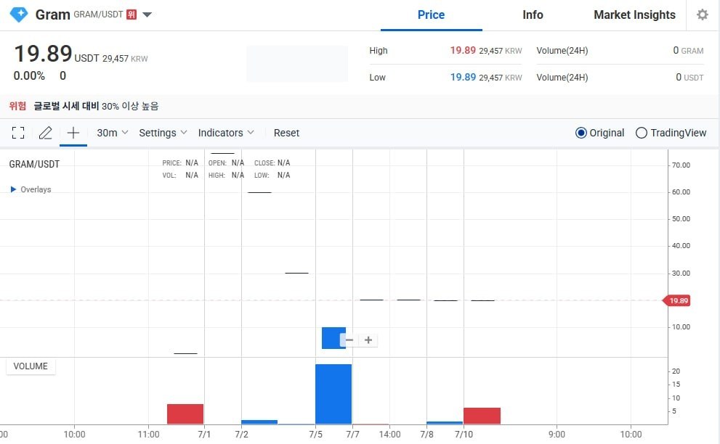Screen dimensions: 720x444
Task: Select the Original chart radio button
Action: tap(581, 133)
